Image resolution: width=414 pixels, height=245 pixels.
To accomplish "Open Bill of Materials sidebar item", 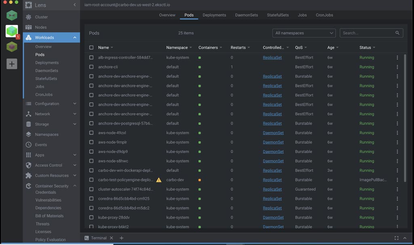I will [x=49, y=216].
